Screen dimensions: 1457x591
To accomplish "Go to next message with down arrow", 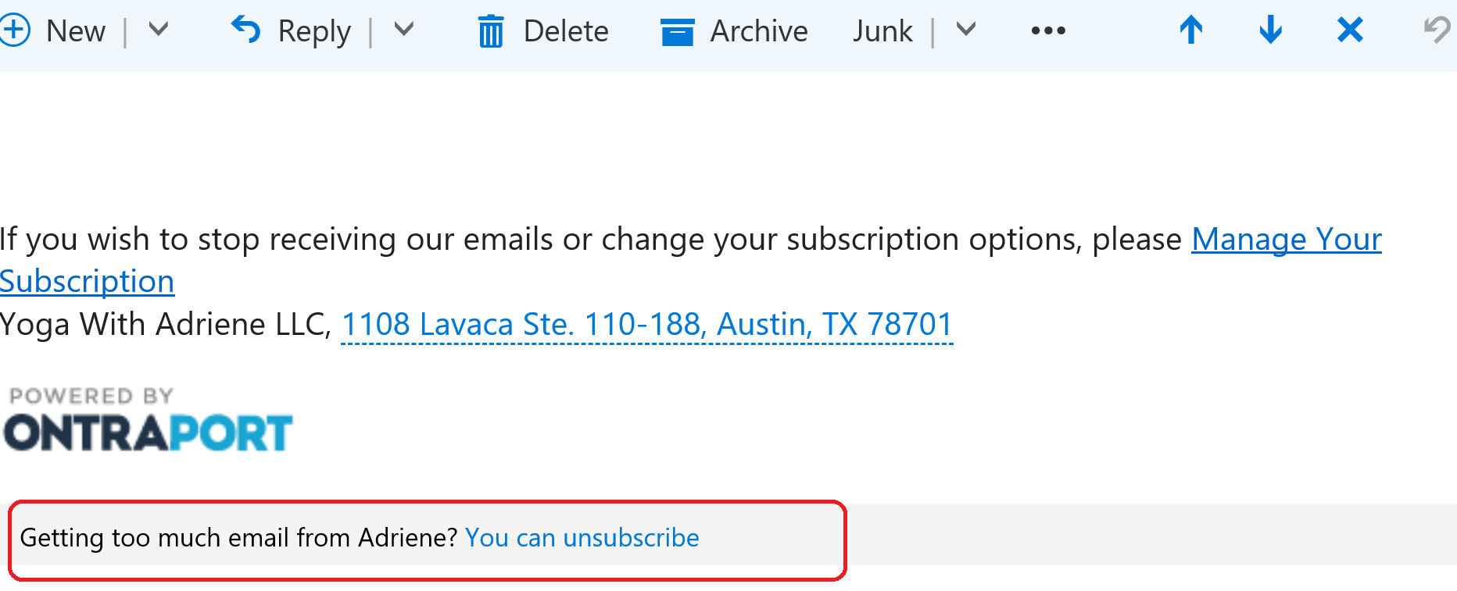I will [x=1270, y=30].
